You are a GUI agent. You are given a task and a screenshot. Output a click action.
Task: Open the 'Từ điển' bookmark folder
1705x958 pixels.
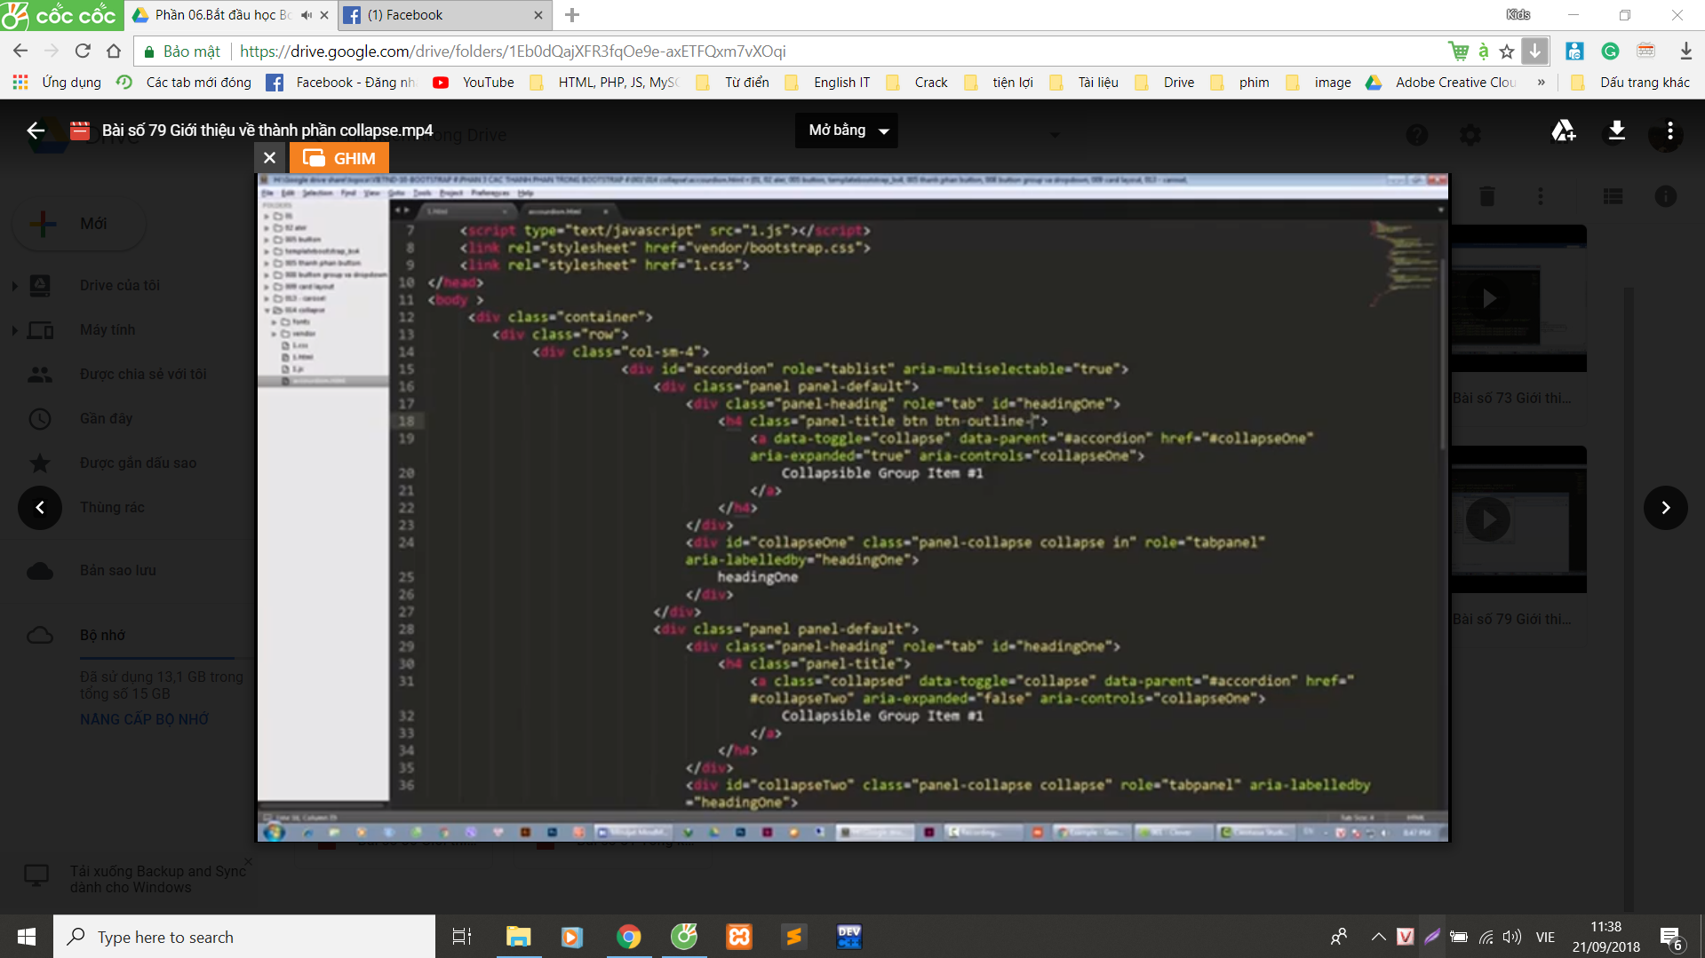733,83
